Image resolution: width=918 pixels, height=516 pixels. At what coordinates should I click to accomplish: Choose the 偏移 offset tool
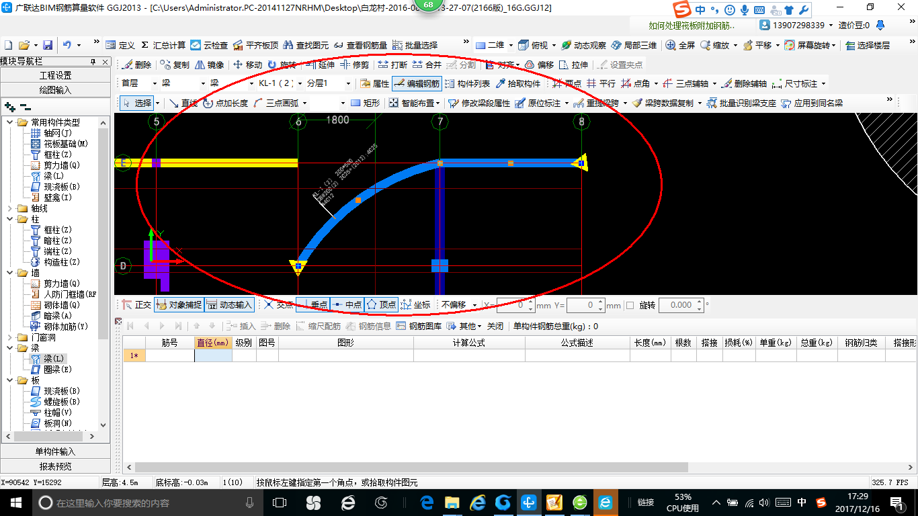[x=539, y=65]
